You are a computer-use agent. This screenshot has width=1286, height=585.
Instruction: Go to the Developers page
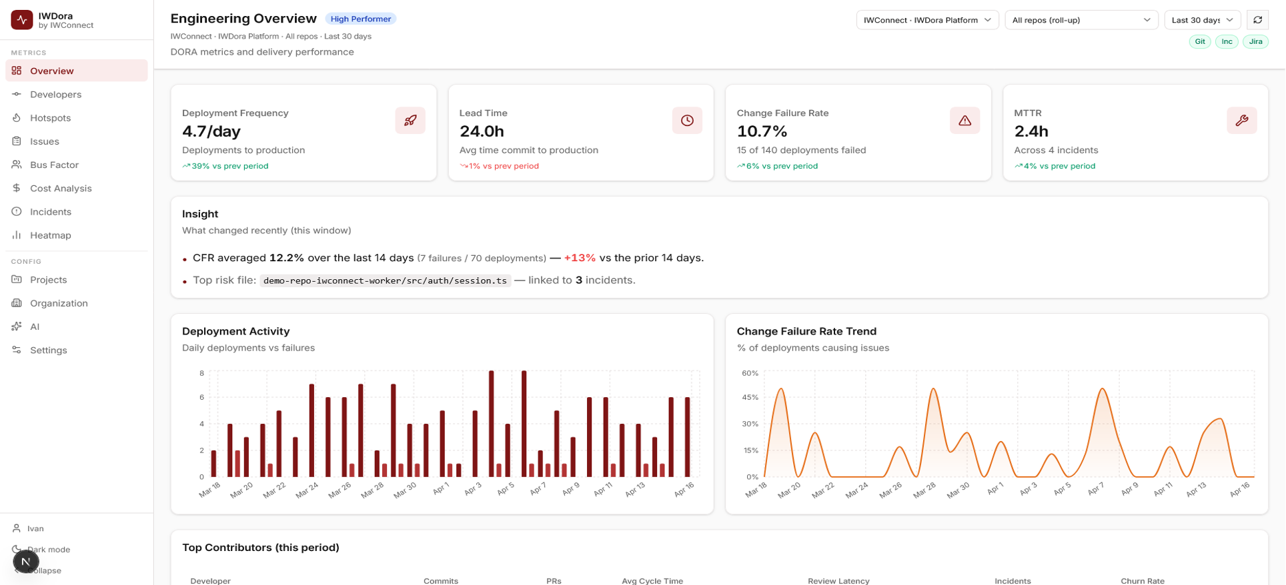[x=77, y=94]
